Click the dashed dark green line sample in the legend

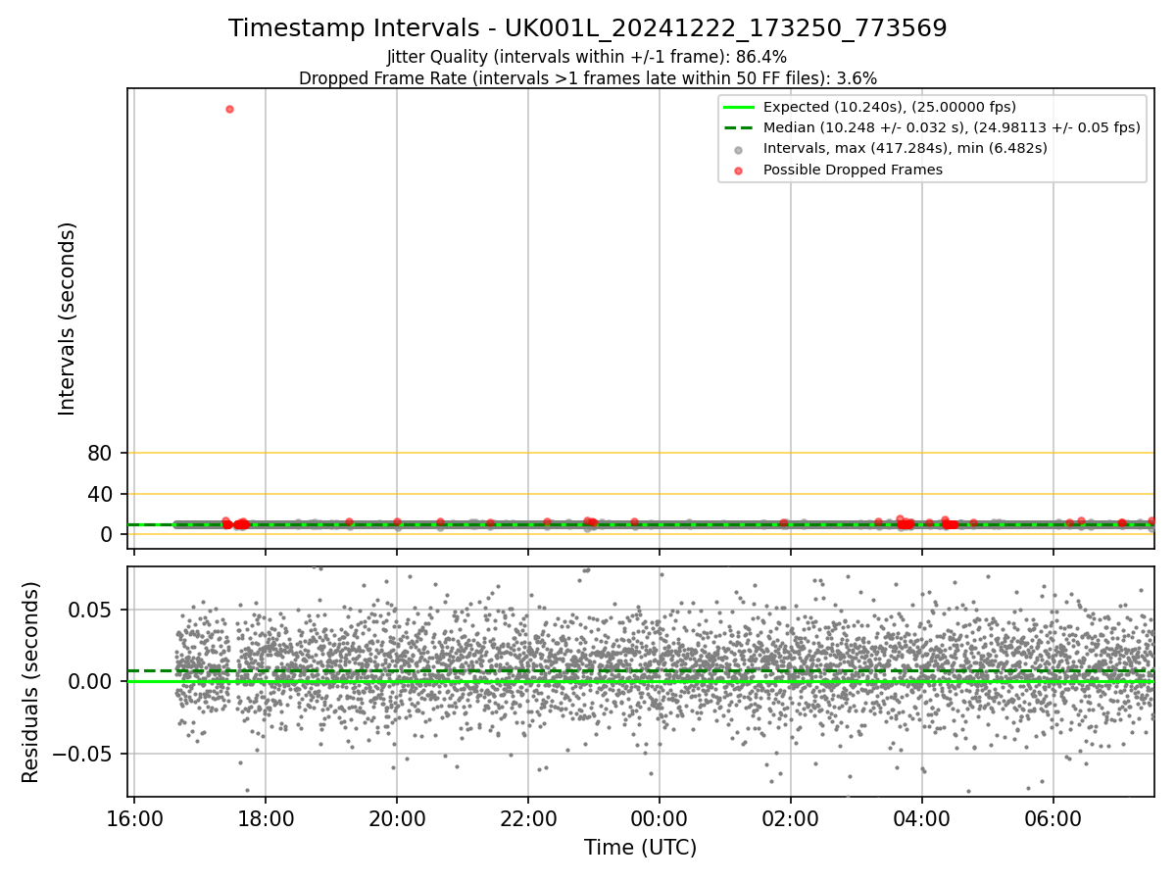pos(739,127)
